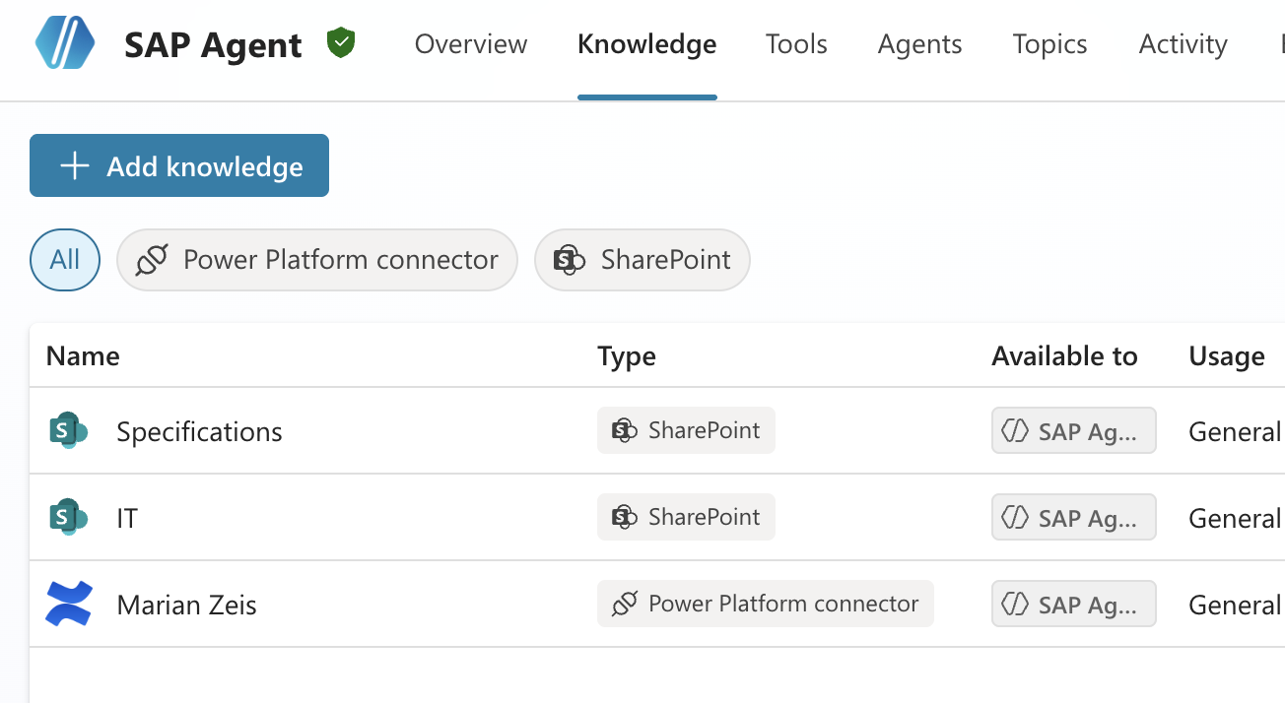Screen dimensions: 1285x703
Task: Click General usage in Specifications row
Action: 1236,431
